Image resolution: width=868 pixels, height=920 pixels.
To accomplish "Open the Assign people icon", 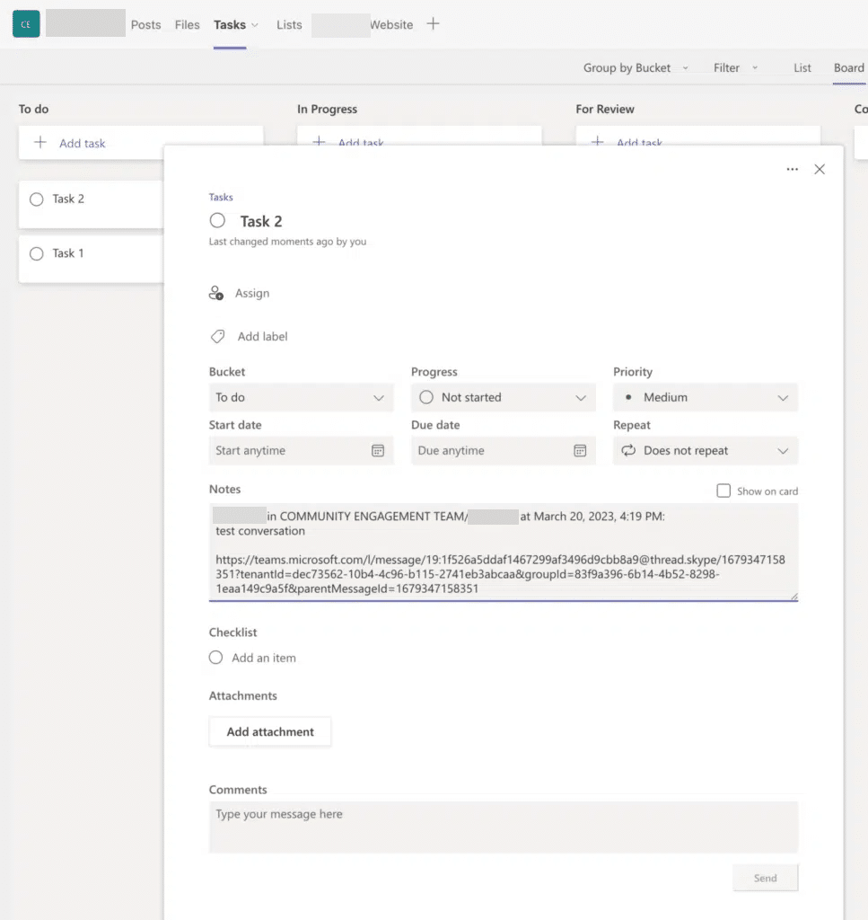I will [x=215, y=292].
